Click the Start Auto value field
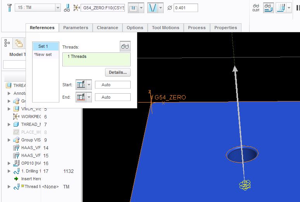The width and height of the screenshot is (300, 202). 113,85
